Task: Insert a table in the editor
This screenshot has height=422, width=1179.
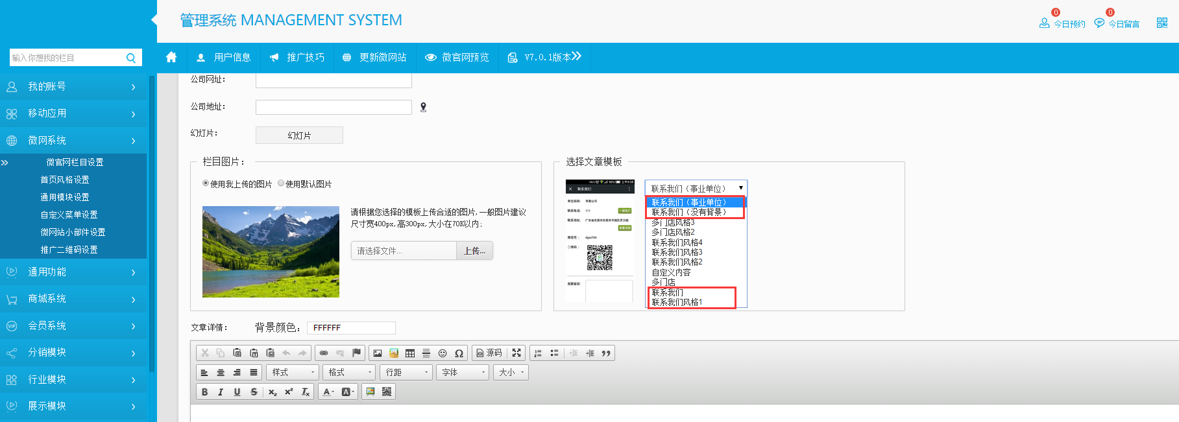Action: pos(410,353)
